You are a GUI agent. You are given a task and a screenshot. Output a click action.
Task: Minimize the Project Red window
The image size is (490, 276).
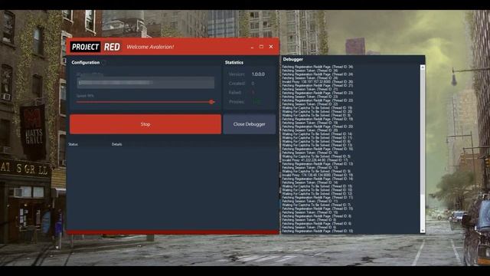[252, 47]
